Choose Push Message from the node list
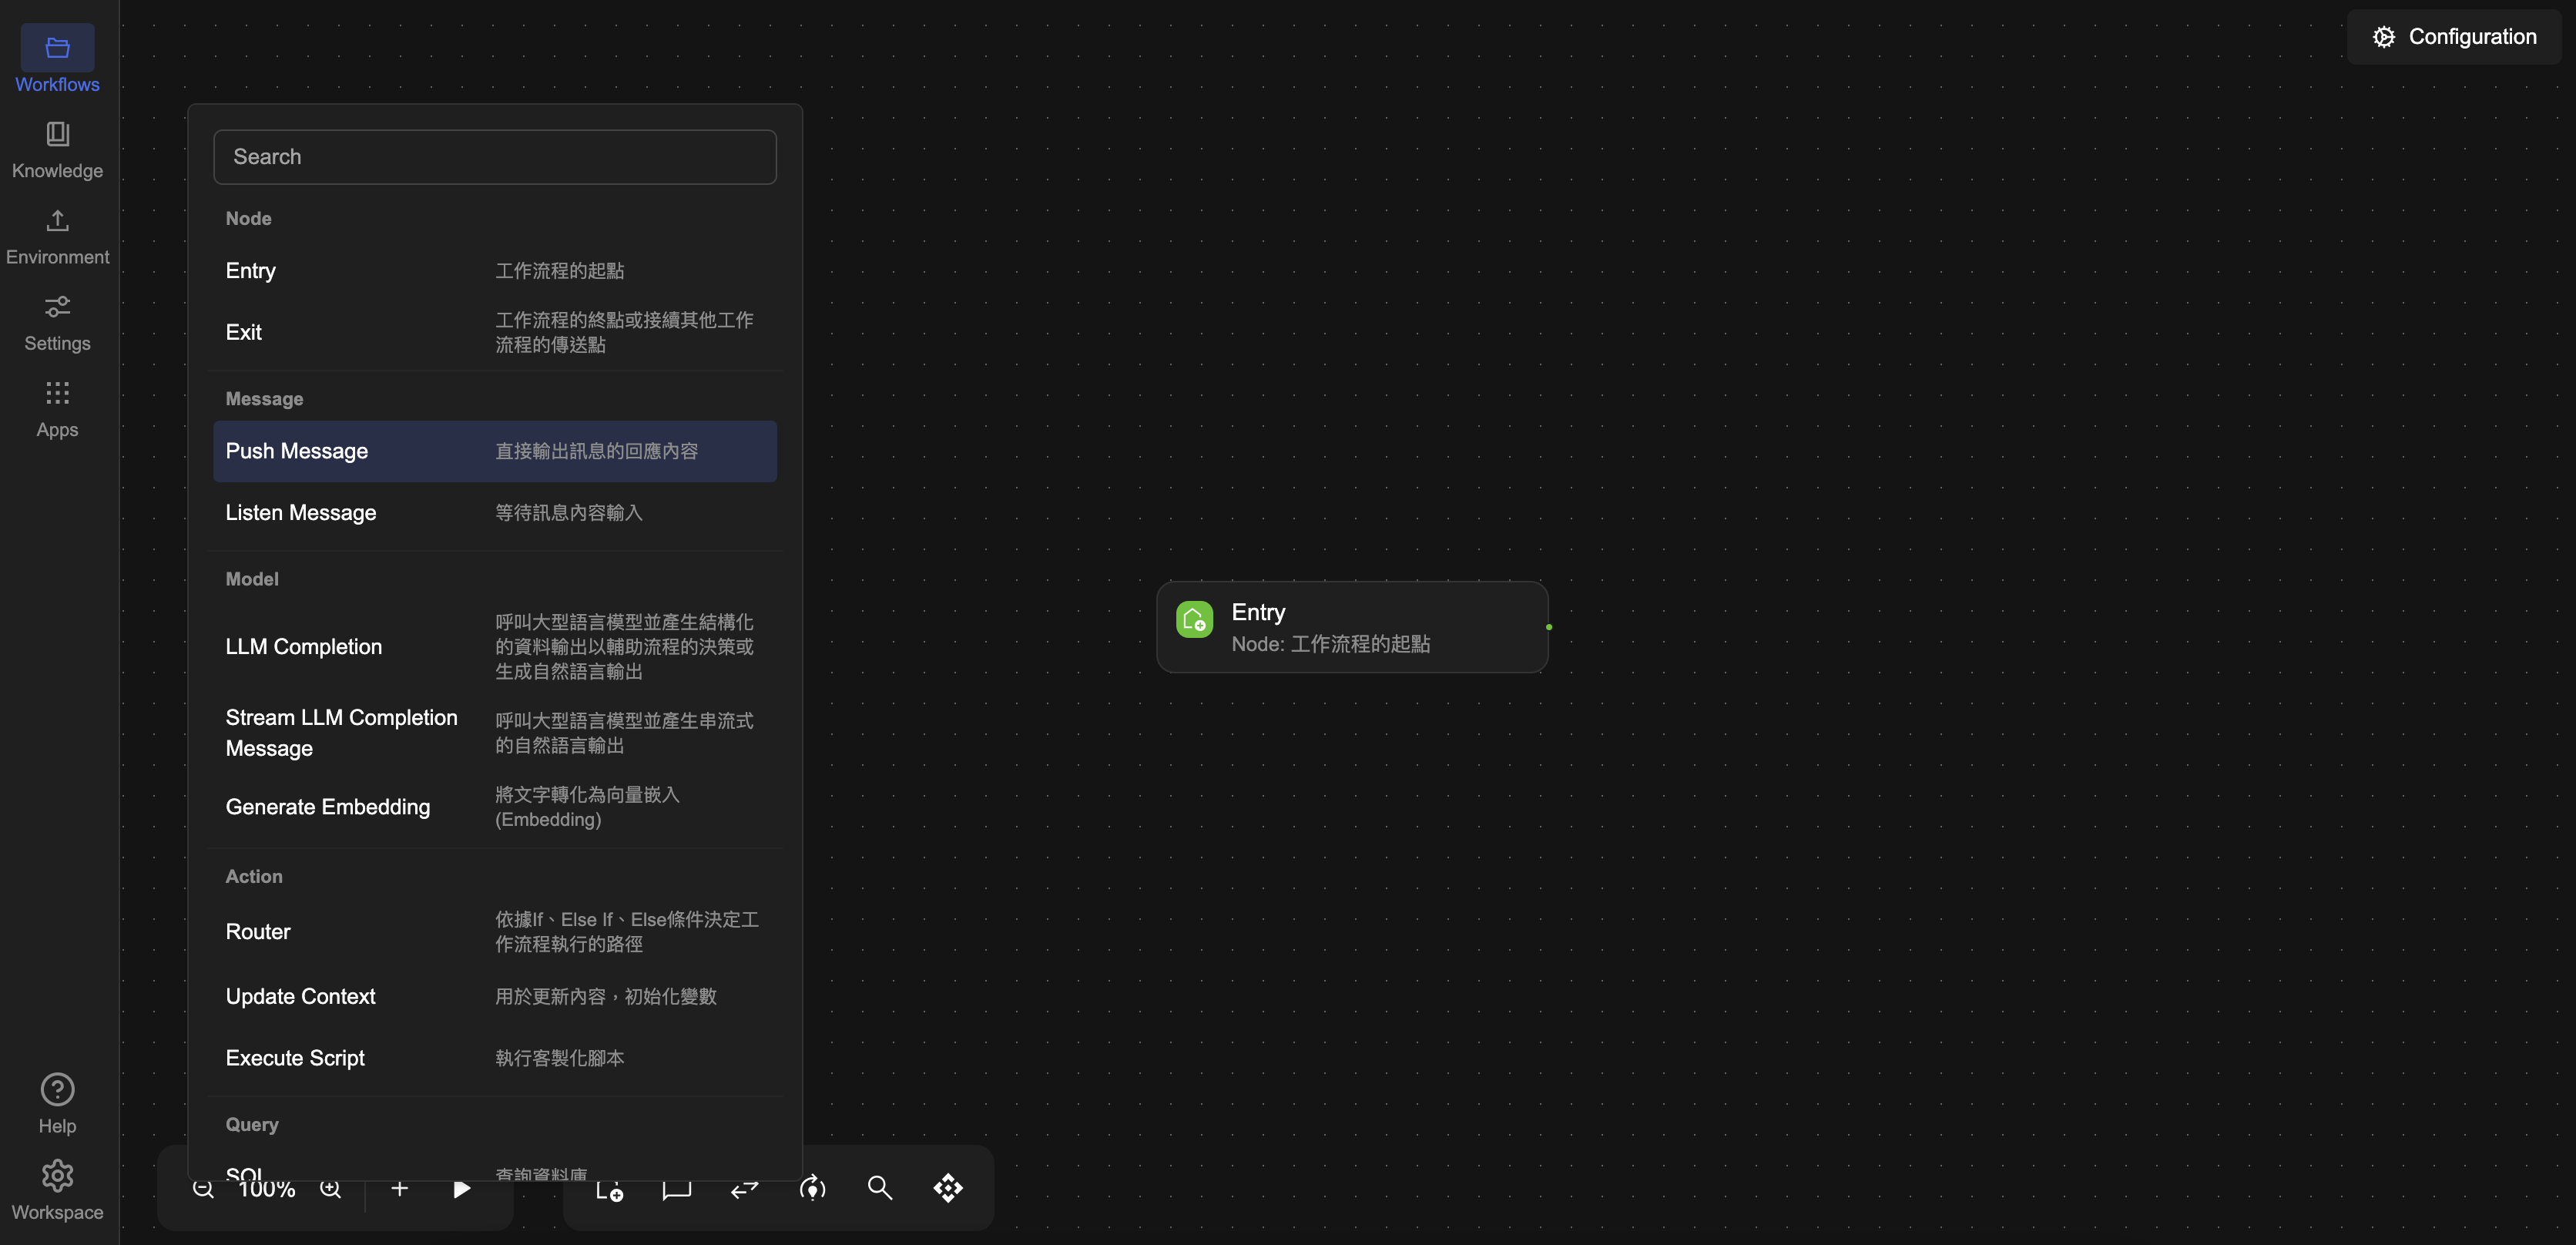The width and height of the screenshot is (2576, 1245). tap(296, 451)
